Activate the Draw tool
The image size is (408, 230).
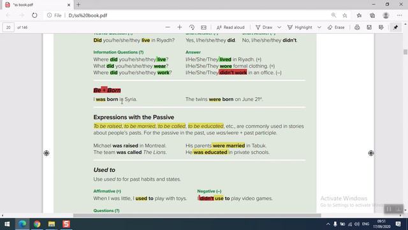264,27
